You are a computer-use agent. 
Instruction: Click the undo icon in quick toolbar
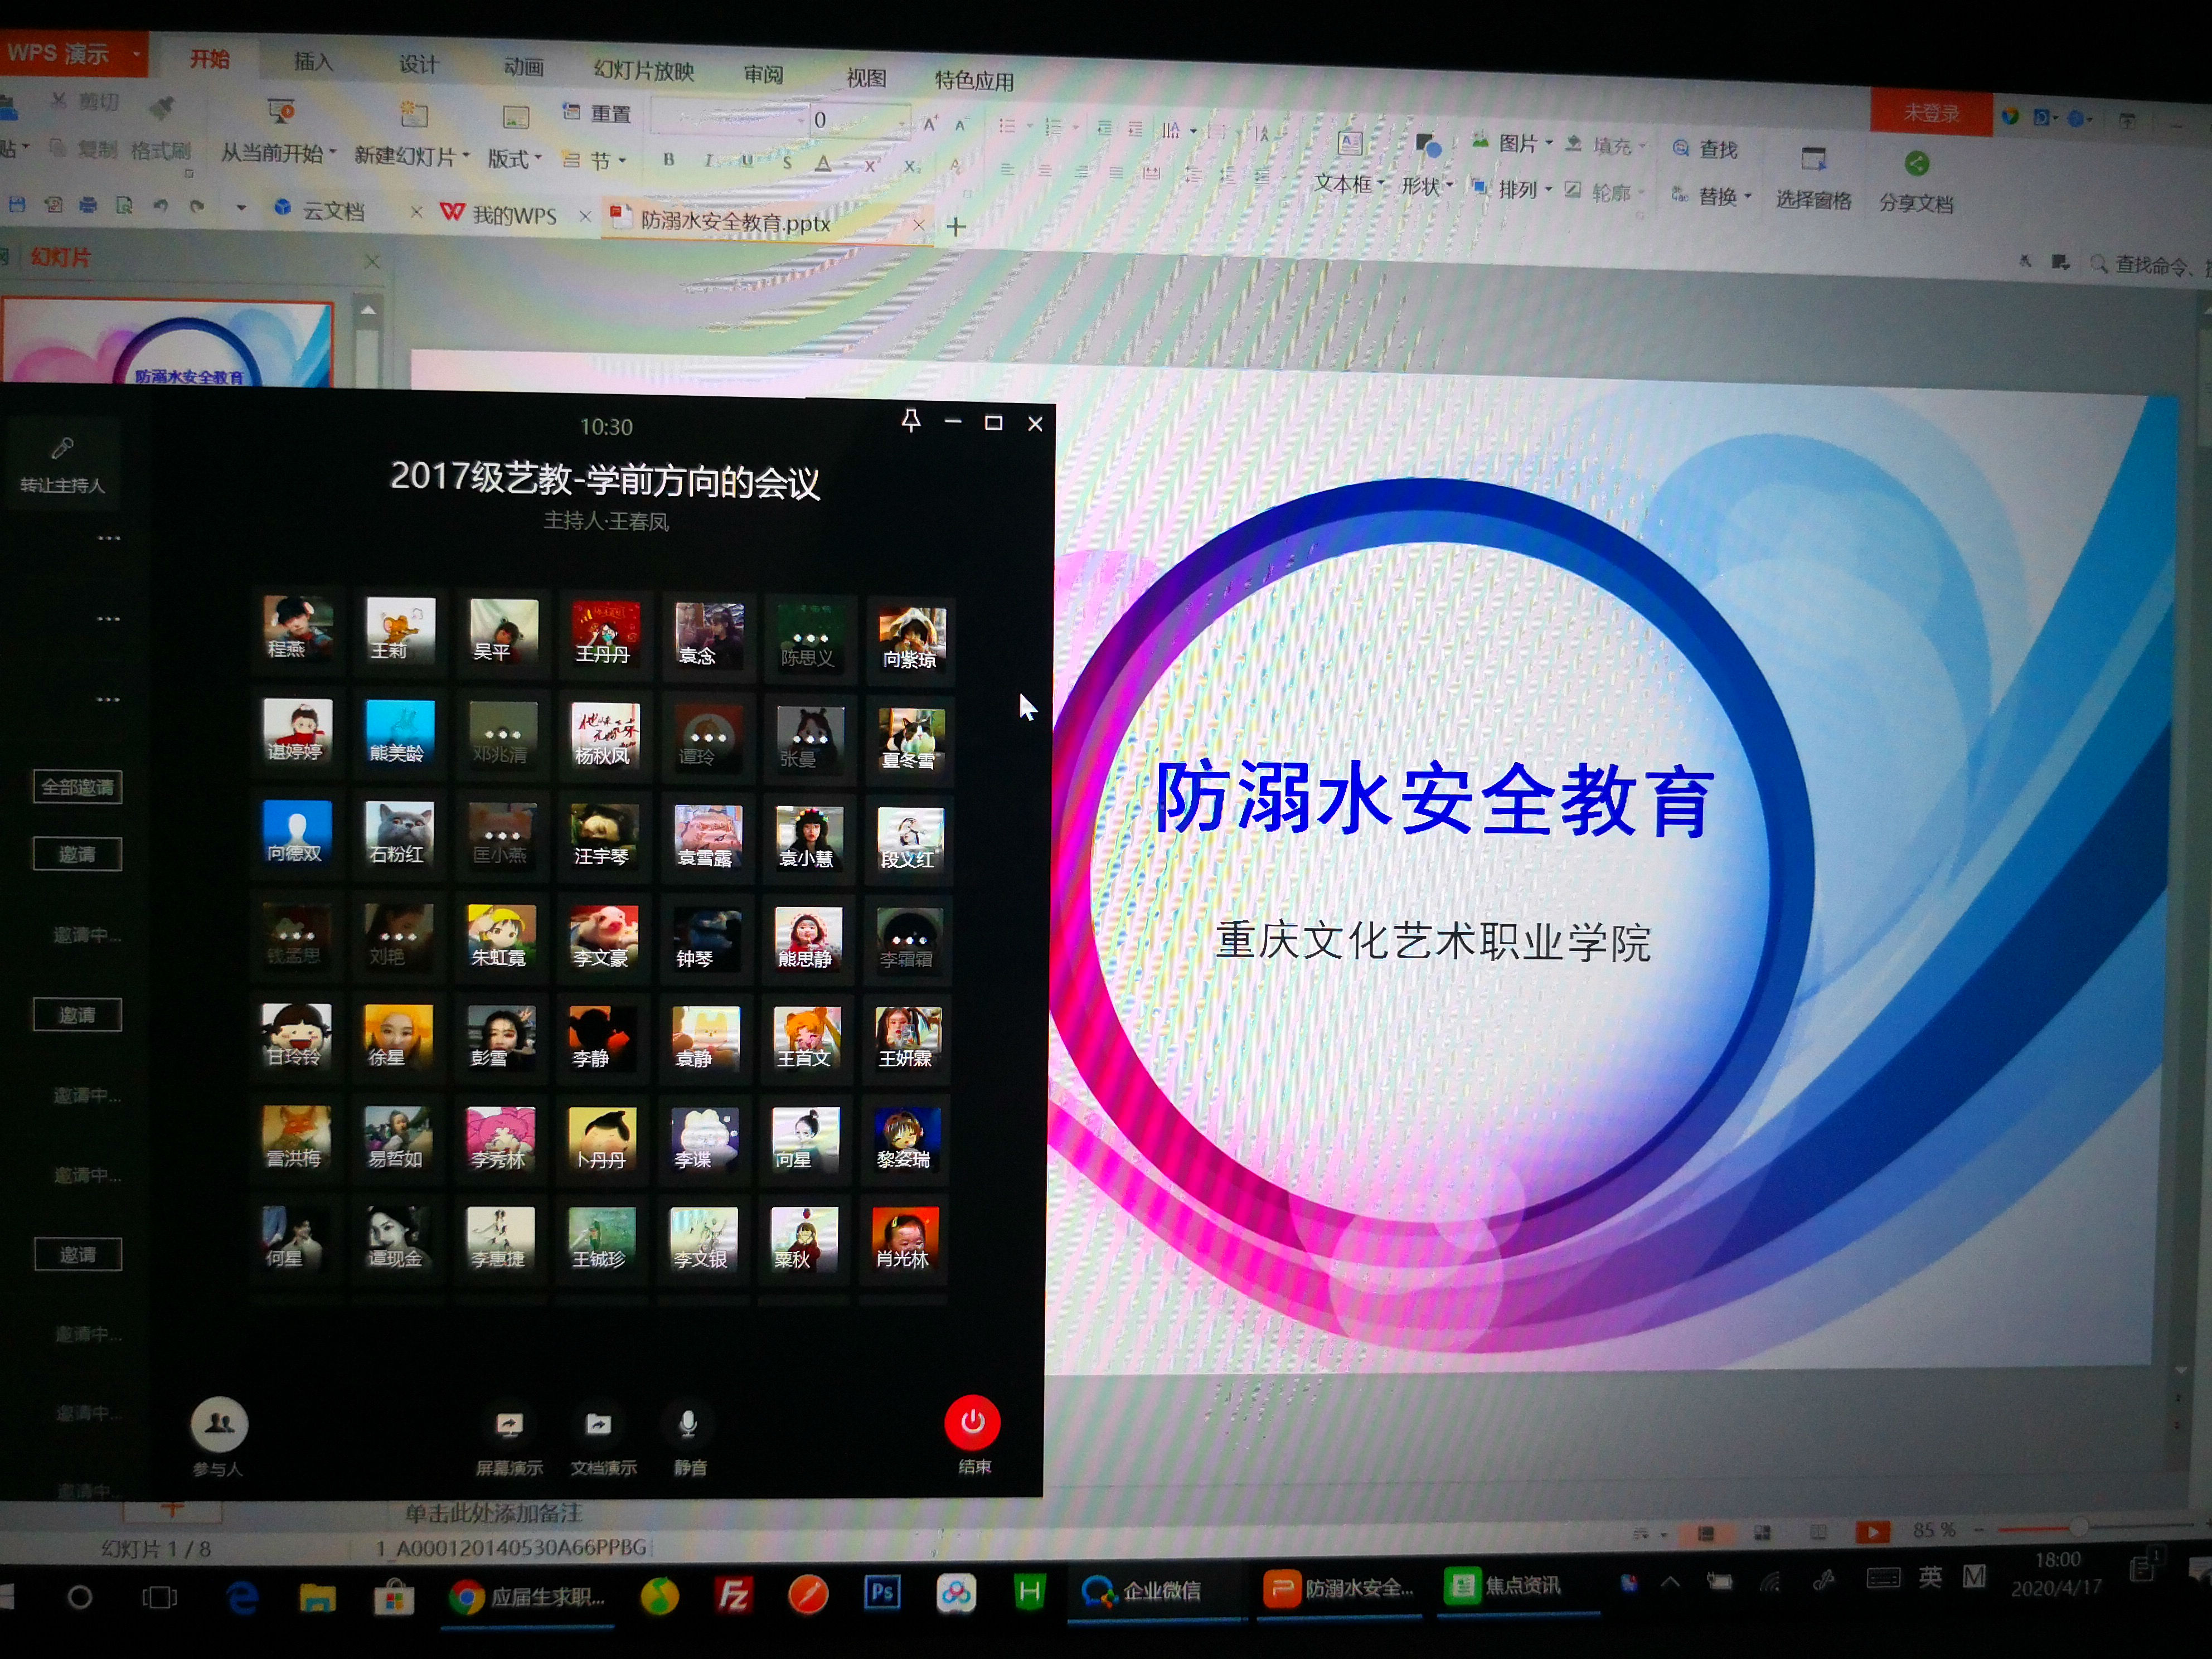[x=160, y=206]
